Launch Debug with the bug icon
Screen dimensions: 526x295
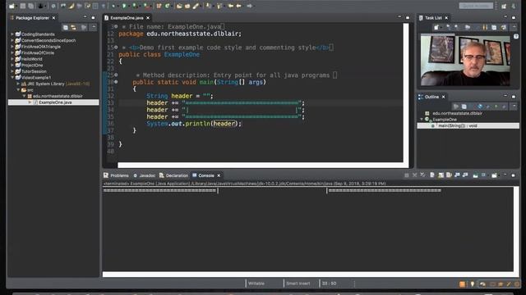click(113, 6)
